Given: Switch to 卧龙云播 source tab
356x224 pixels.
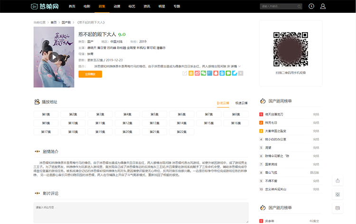Looking at the screenshot, I should pyautogui.click(x=223, y=103).
